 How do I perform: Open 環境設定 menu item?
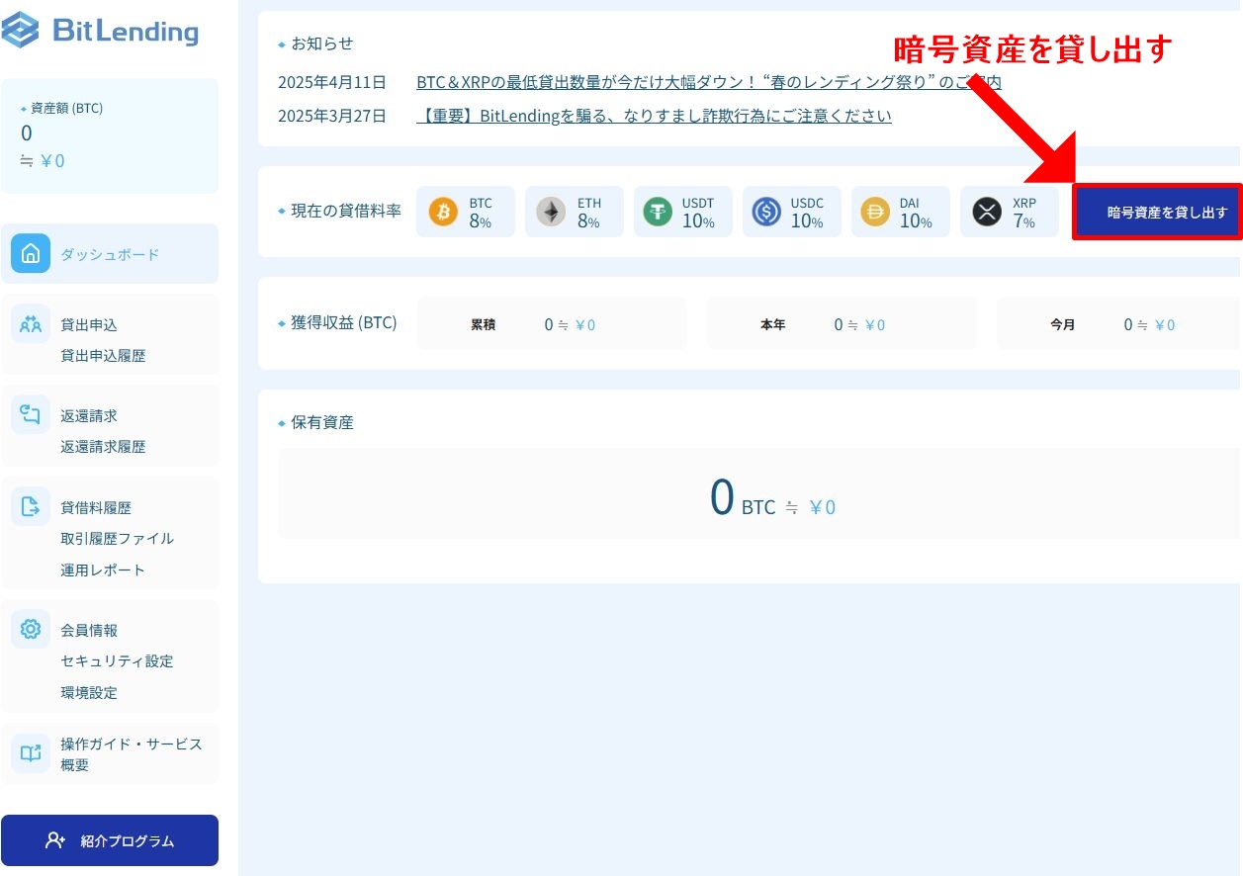tap(89, 692)
